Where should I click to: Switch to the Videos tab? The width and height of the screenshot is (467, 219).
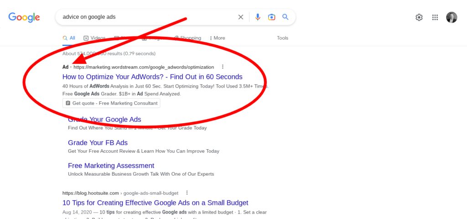coord(95,38)
